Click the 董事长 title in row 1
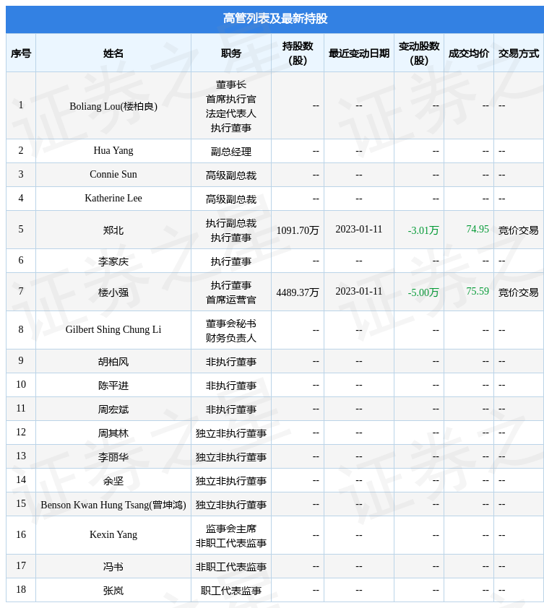This screenshot has height=608, width=544. pyautogui.click(x=231, y=84)
